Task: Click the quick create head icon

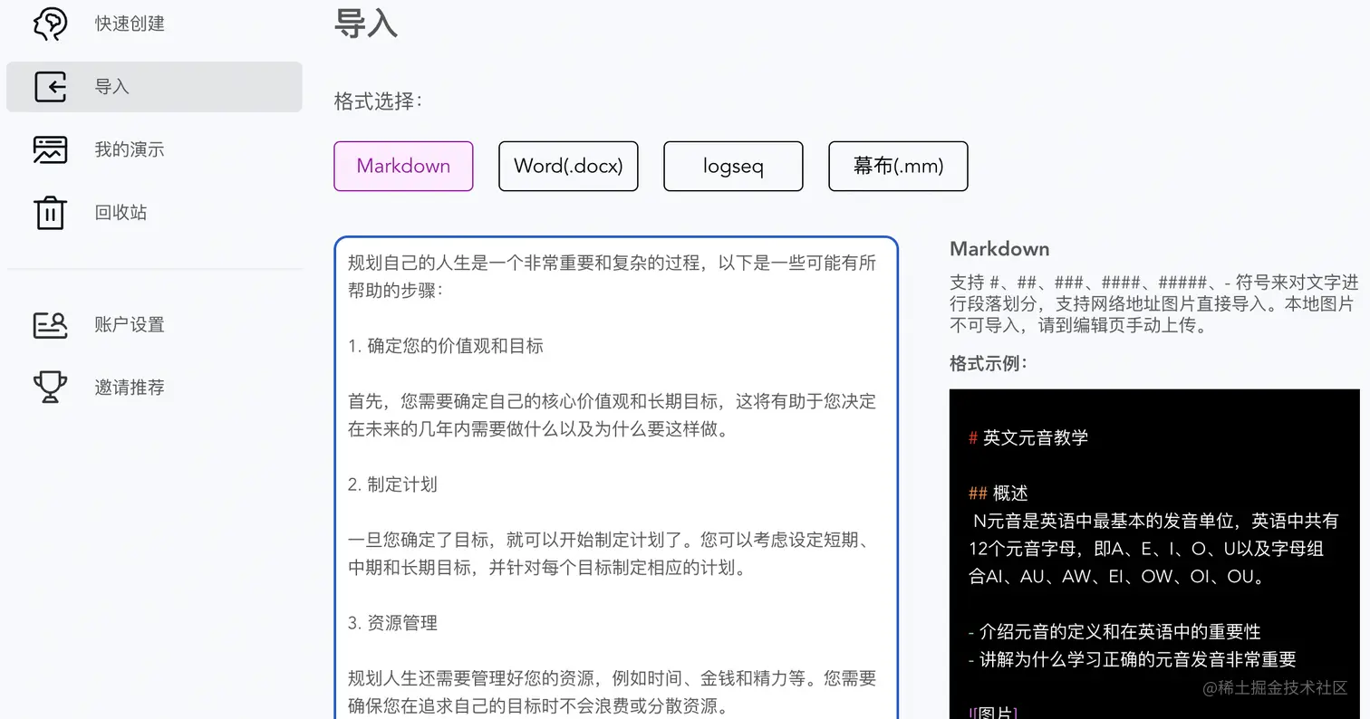Action: point(50,24)
